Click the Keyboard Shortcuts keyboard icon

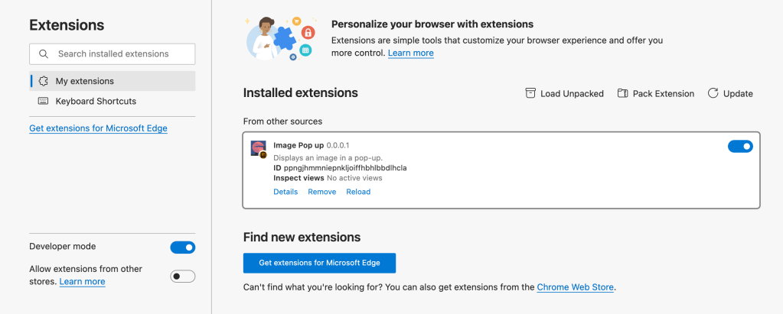click(x=43, y=101)
